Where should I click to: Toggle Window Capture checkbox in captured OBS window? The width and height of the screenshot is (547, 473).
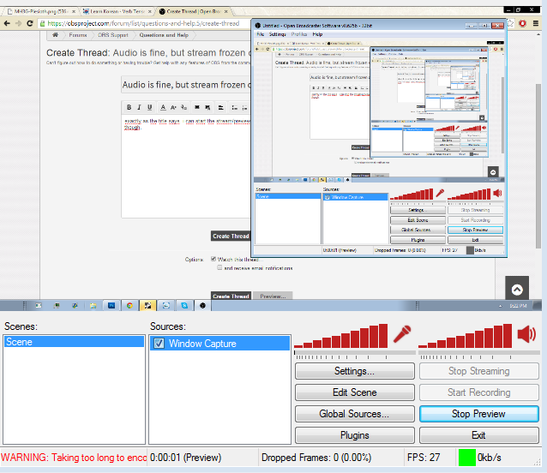tap(328, 197)
